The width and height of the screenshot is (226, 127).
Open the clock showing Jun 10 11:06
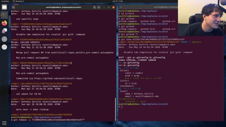point(118,1)
